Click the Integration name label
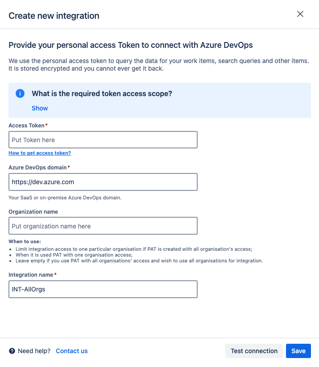 click(x=30, y=274)
